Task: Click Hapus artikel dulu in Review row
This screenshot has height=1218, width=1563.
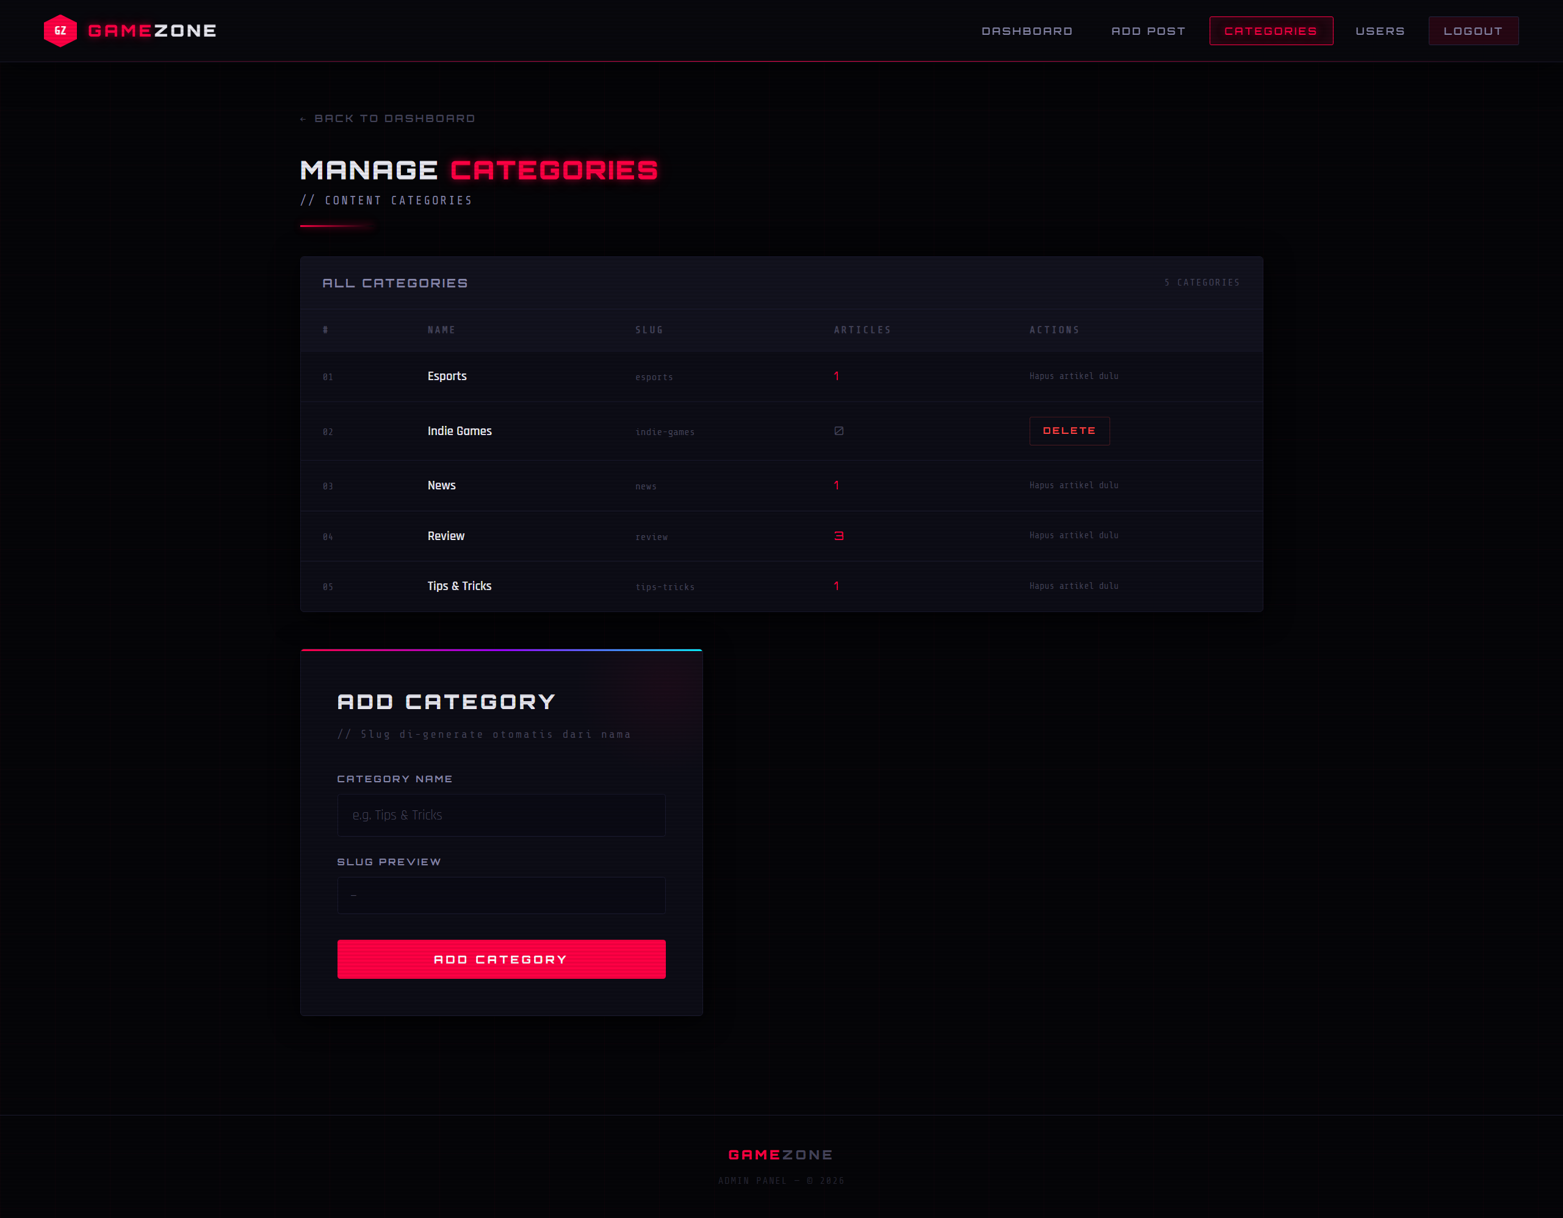Action: click(1074, 535)
